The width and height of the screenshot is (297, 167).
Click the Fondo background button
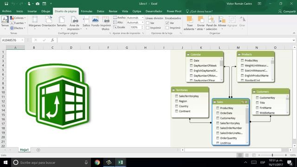[x=95, y=22]
